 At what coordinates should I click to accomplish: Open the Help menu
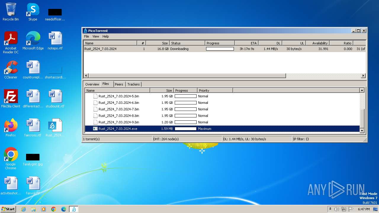tap(106, 36)
